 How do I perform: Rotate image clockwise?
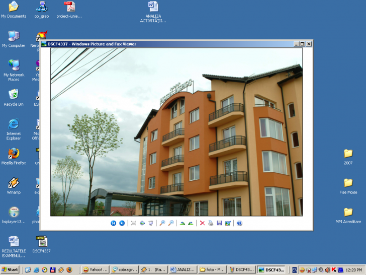tap(182, 223)
